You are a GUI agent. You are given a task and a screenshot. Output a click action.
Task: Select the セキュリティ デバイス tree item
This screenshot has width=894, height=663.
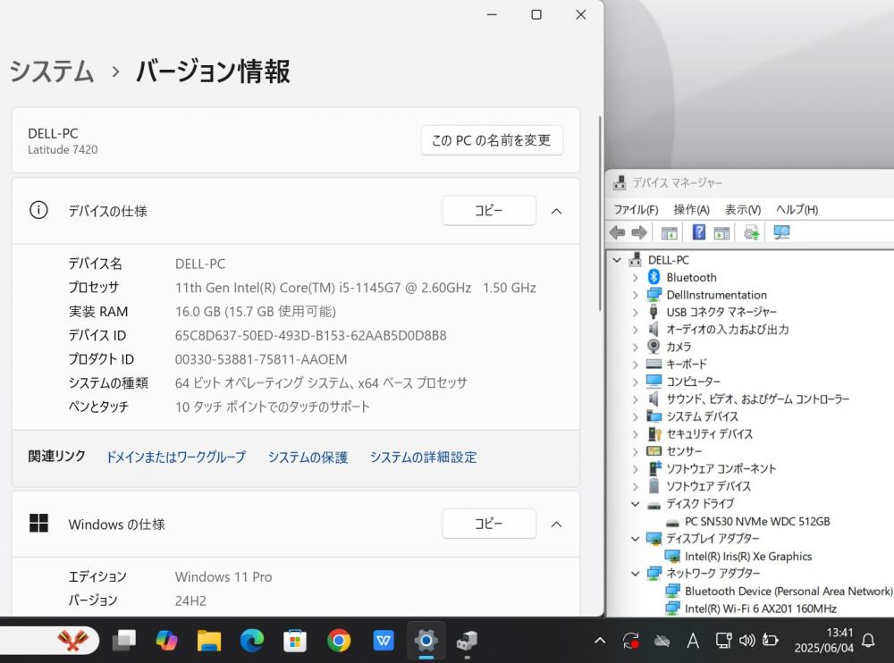(x=709, y=434)
